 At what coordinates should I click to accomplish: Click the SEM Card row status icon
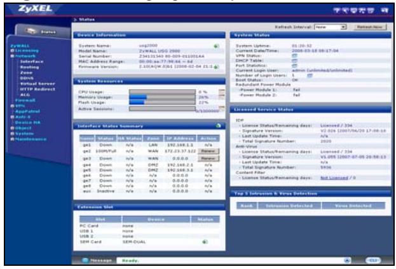(205, 242)
